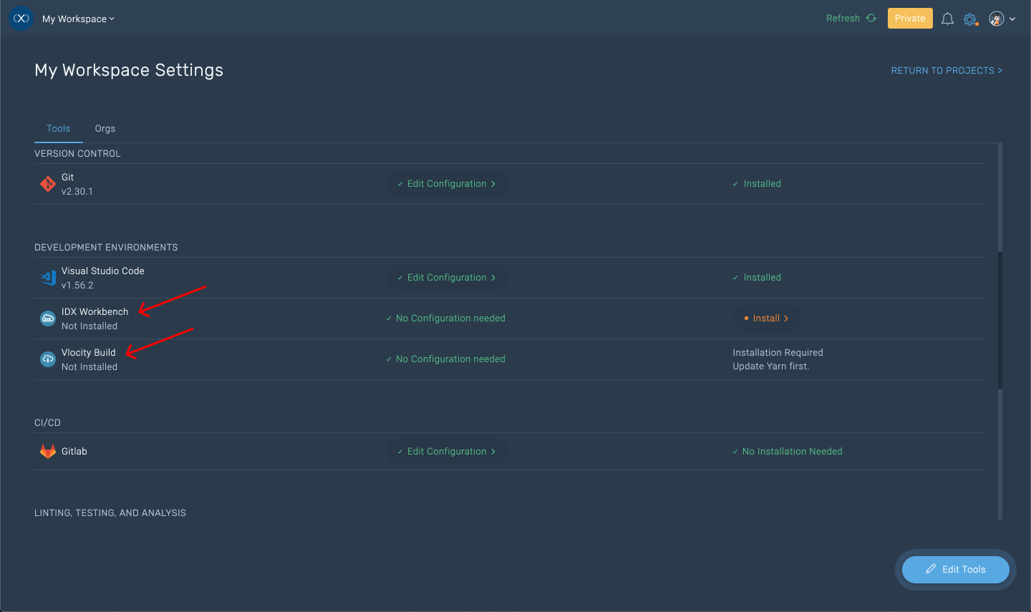1031x612 pixels.
Task: Click RETURN TO PROJECTS link
Action: point(947,71)
